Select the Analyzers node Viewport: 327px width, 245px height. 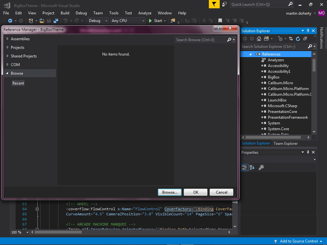pyautogui.click(x=276, y=60)
